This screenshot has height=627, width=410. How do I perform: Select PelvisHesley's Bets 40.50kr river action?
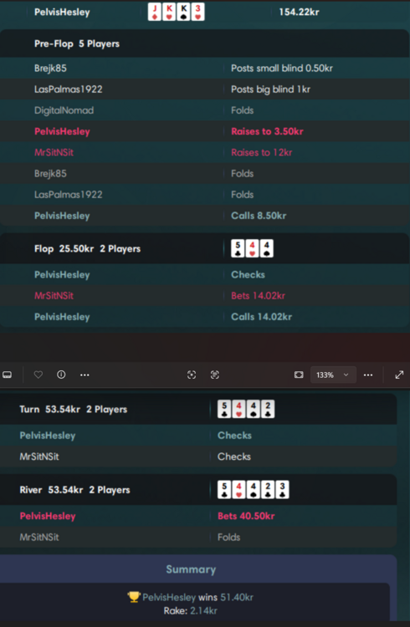tap(246, 516)
